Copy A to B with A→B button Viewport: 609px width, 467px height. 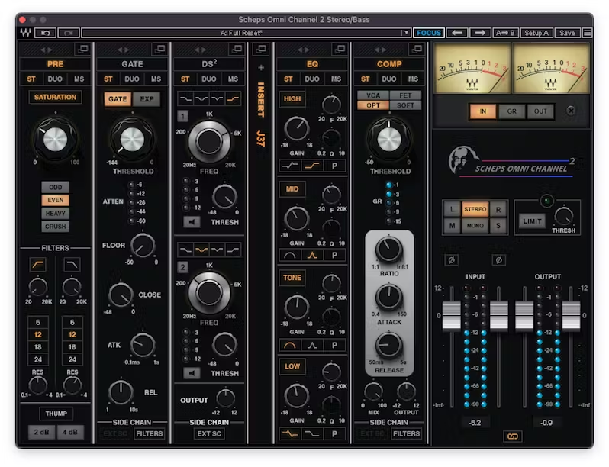(505, 33)
